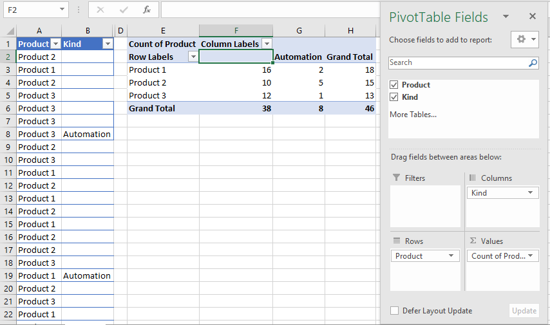This screenshot has width=550, height=325.
Task: Click the formula bar input area
Action: pyautogui.click(x=270, y=10)
